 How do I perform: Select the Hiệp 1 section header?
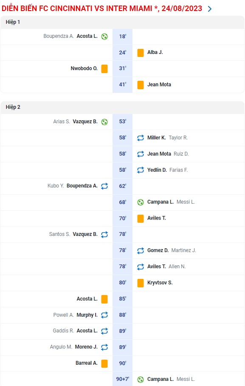tap(122, 22)
